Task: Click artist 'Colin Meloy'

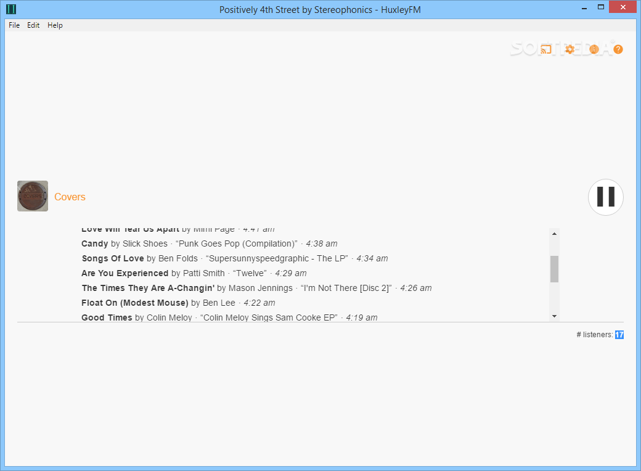Action: (169, 317)
